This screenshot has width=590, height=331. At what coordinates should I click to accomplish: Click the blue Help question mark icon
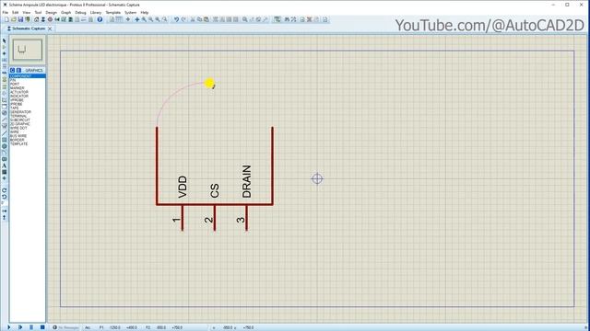pyautogui.click(x=100, y=19)
